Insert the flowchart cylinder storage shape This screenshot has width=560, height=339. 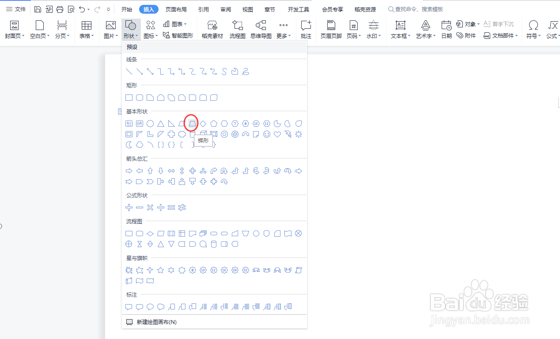pos(214,244)
